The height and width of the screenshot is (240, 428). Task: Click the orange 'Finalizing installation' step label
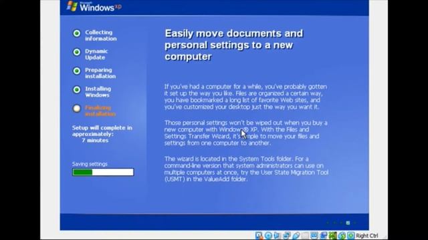coord(100,111)
